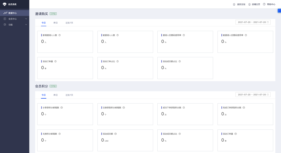Click help icon beside 邀请人优惠码使用率

(184, 35)
